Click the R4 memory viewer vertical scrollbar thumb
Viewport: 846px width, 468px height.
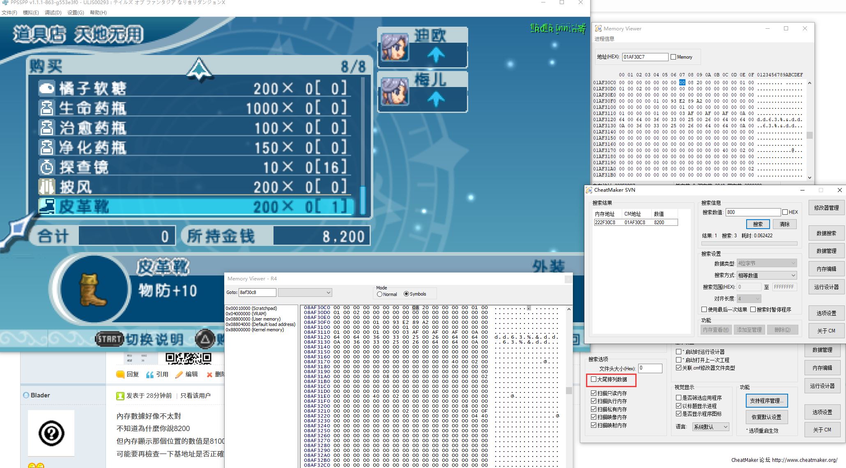[569, 390]
